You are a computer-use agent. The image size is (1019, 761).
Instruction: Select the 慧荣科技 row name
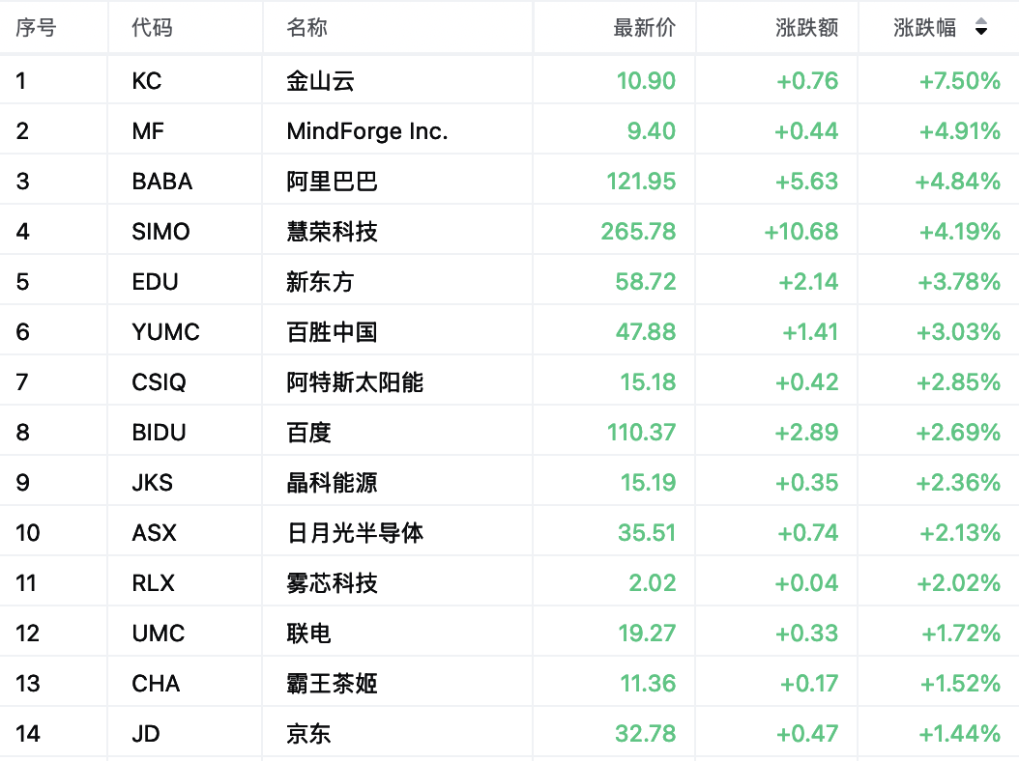pos(332,232)
